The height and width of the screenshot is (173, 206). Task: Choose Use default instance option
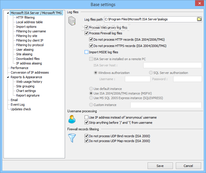[x=91, y=89]
